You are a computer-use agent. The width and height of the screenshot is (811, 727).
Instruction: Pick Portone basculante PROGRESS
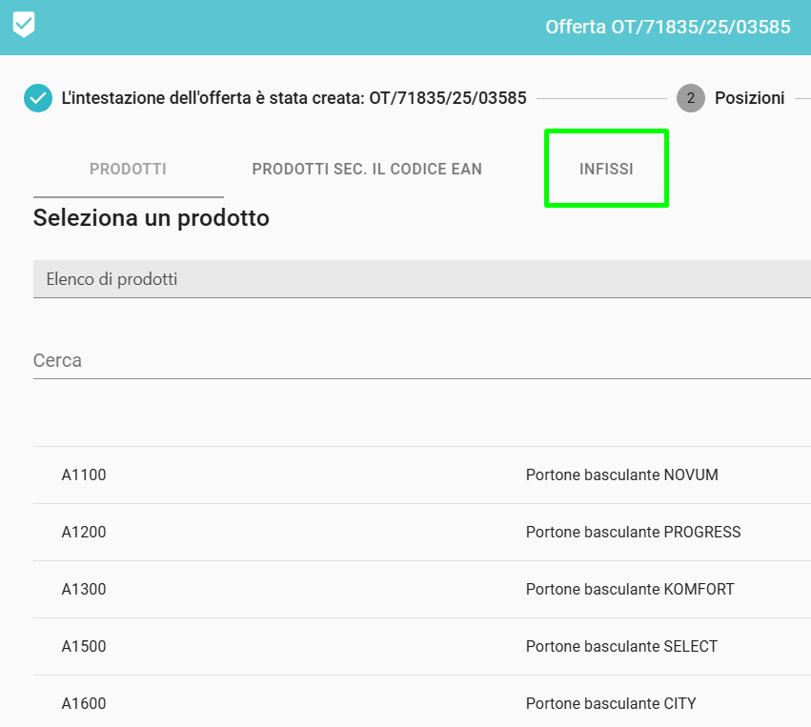click(633, 532)
